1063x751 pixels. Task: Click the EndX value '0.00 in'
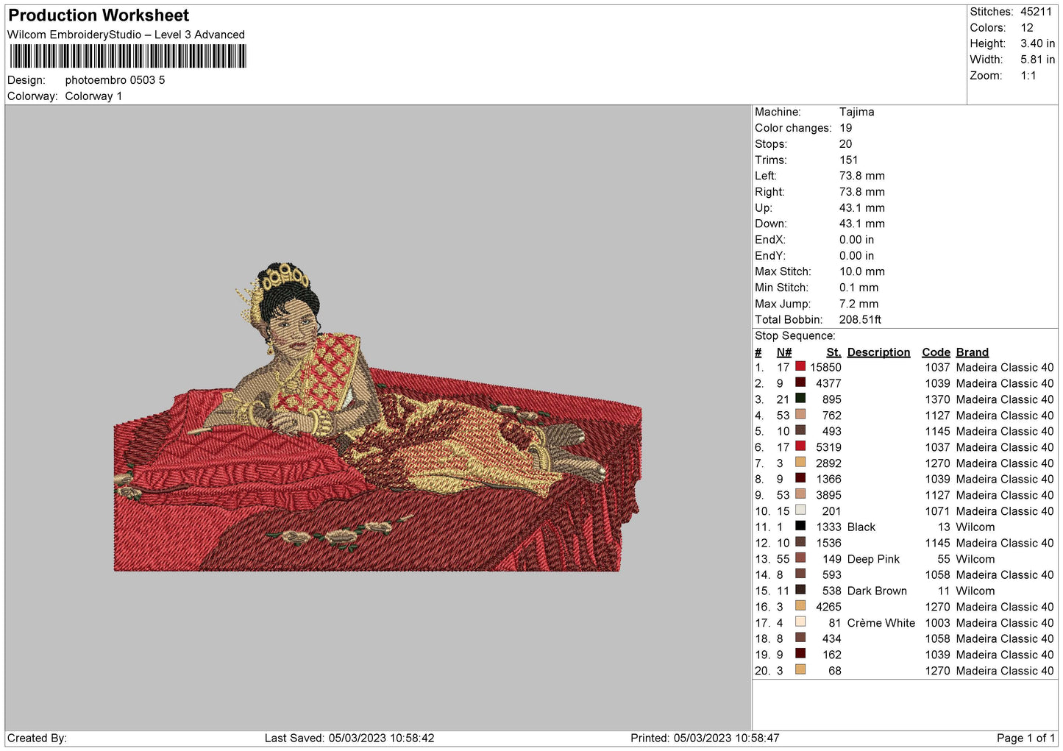coord(857,240)
